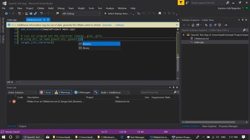Click the Save icon in the toolbar

(x=31, y=14)
